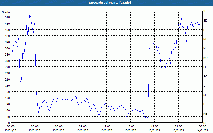
Task: Click the '13/01/23' date under 09:00
Action: tap(82, 130)
